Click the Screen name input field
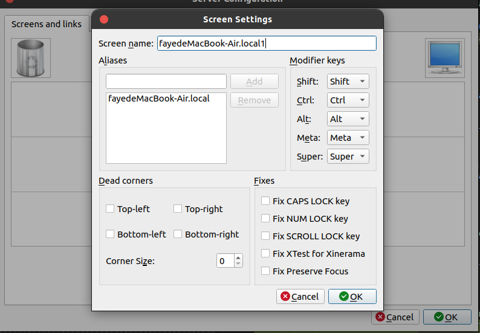 (x=267, y=43)
